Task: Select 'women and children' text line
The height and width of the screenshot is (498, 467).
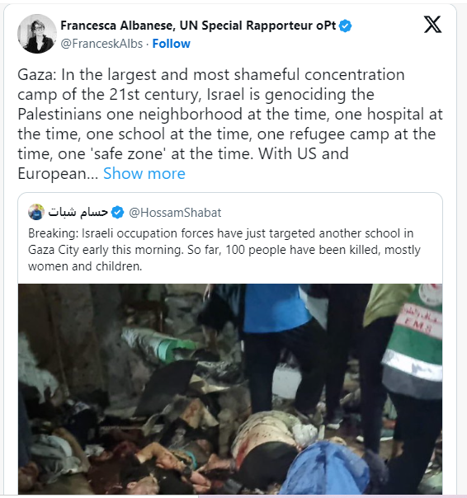Action: [85, 266]
